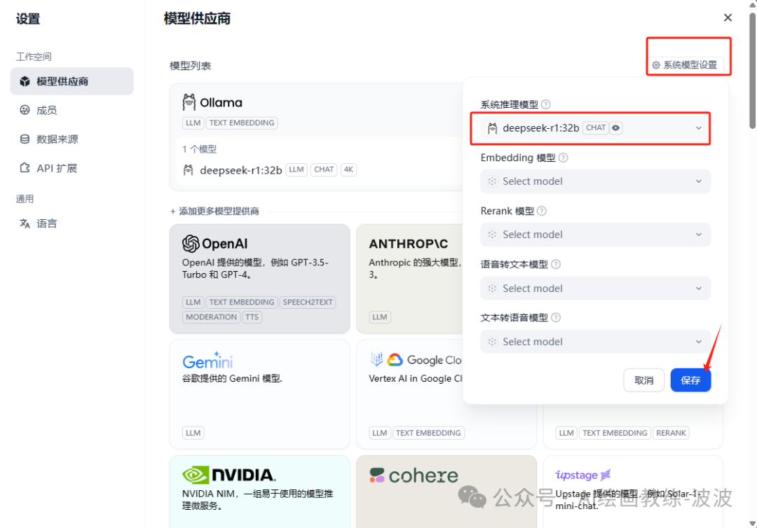Open the NVIDIA NIM provider card
Image resolution: width=757 pixels, height=528 pixels.
click(x=260, y=492)
